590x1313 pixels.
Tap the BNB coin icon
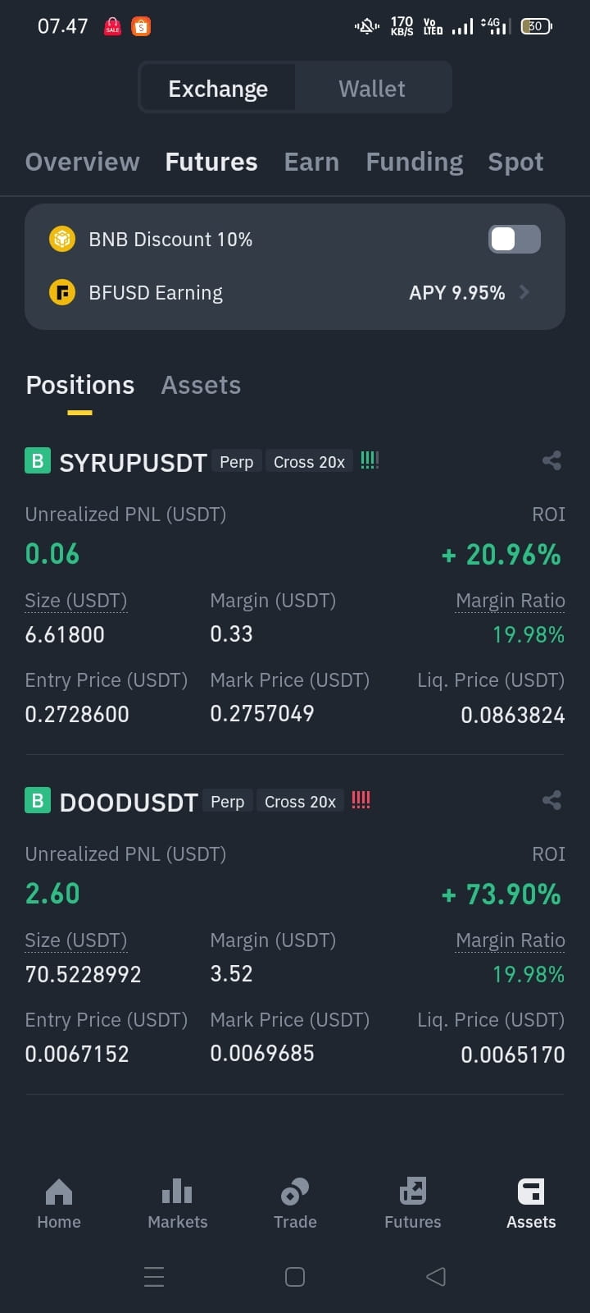click(x=62, y=239)
